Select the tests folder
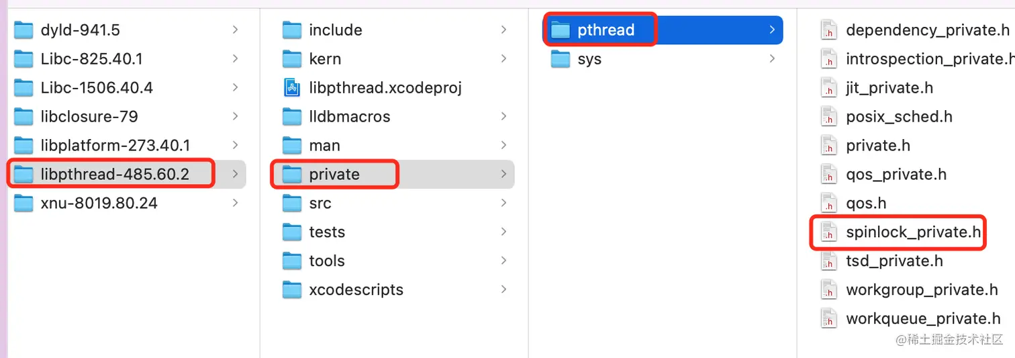Screen dimensions: 1015x358 click(x=327, y=232)
